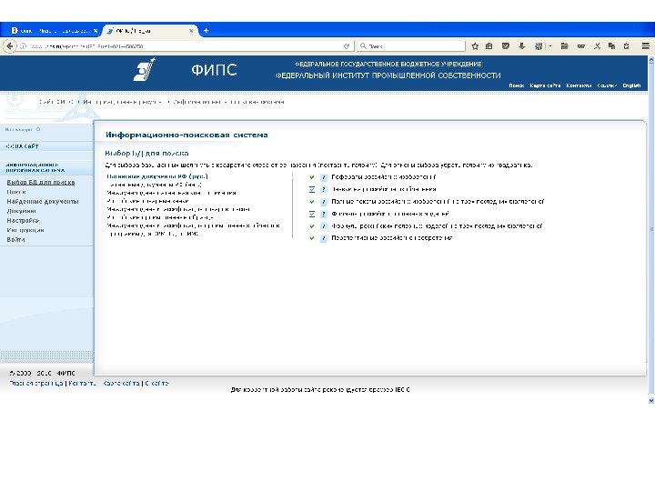
Task: Close the first browser tab
Action: (96, 31)
